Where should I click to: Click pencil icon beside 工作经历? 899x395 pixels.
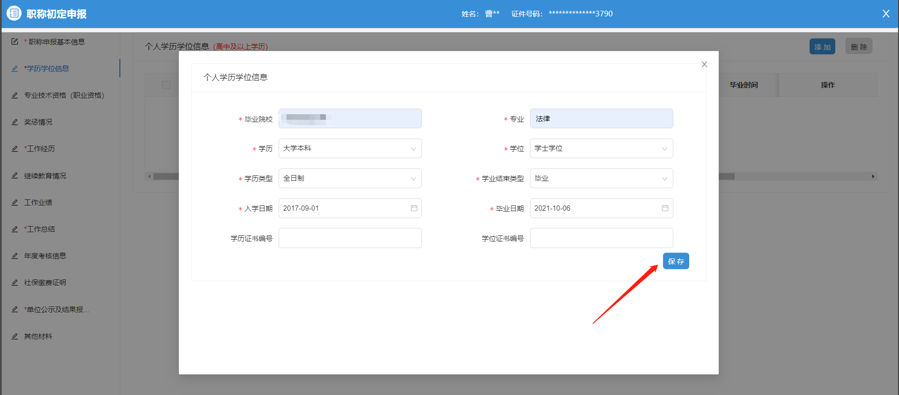15,148
